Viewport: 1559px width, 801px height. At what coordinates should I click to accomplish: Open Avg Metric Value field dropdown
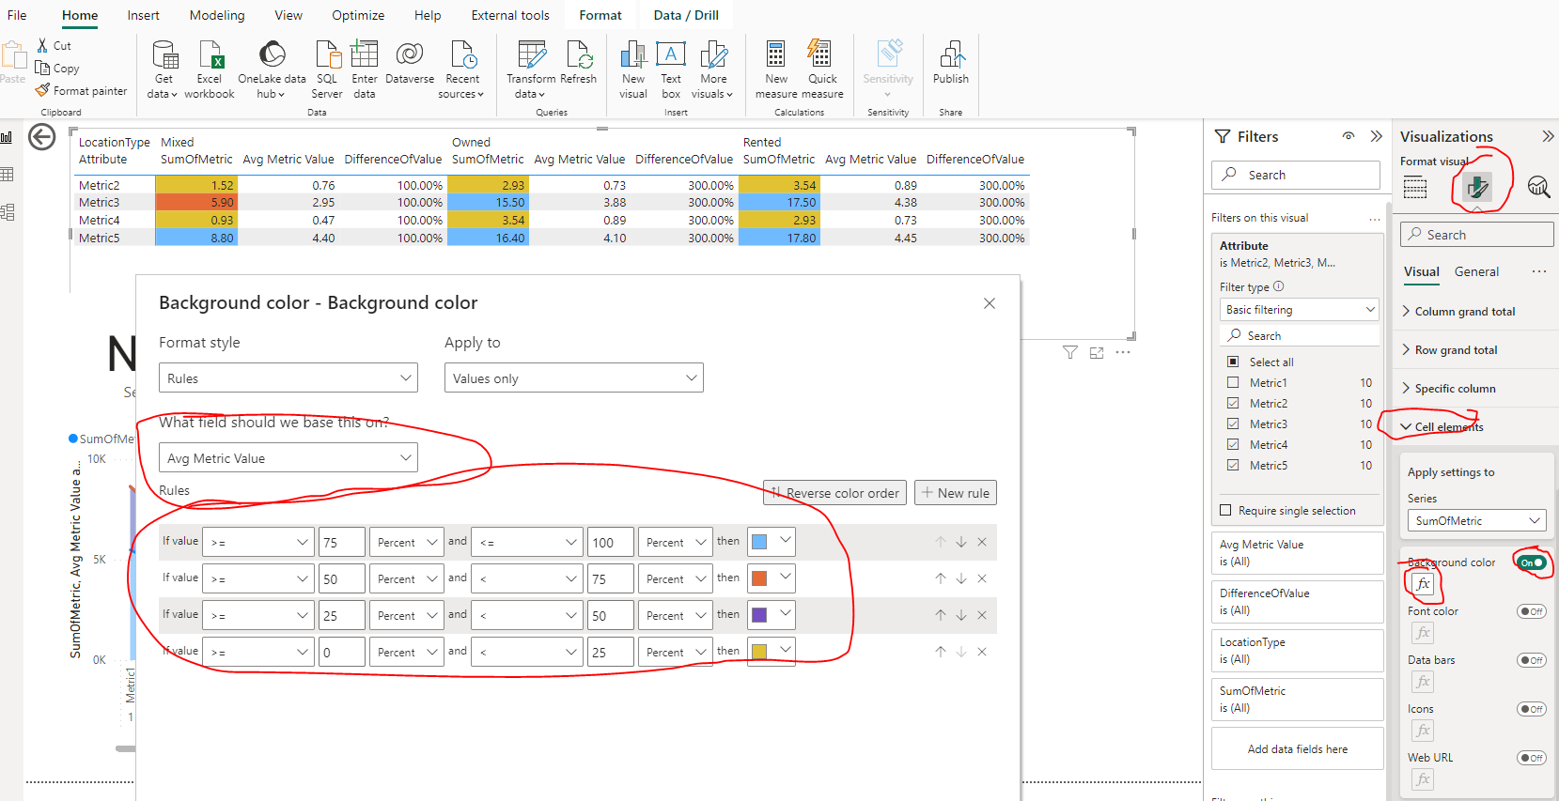pyautogui.click(x=288, y=458)
